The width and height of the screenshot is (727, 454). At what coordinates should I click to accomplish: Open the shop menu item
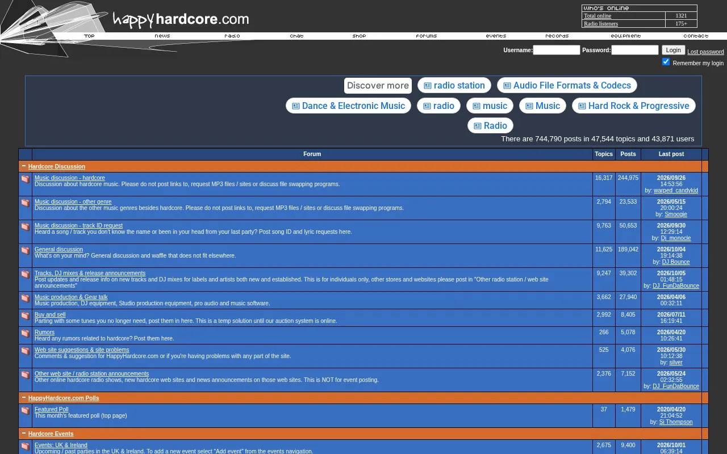coord(360,36)
